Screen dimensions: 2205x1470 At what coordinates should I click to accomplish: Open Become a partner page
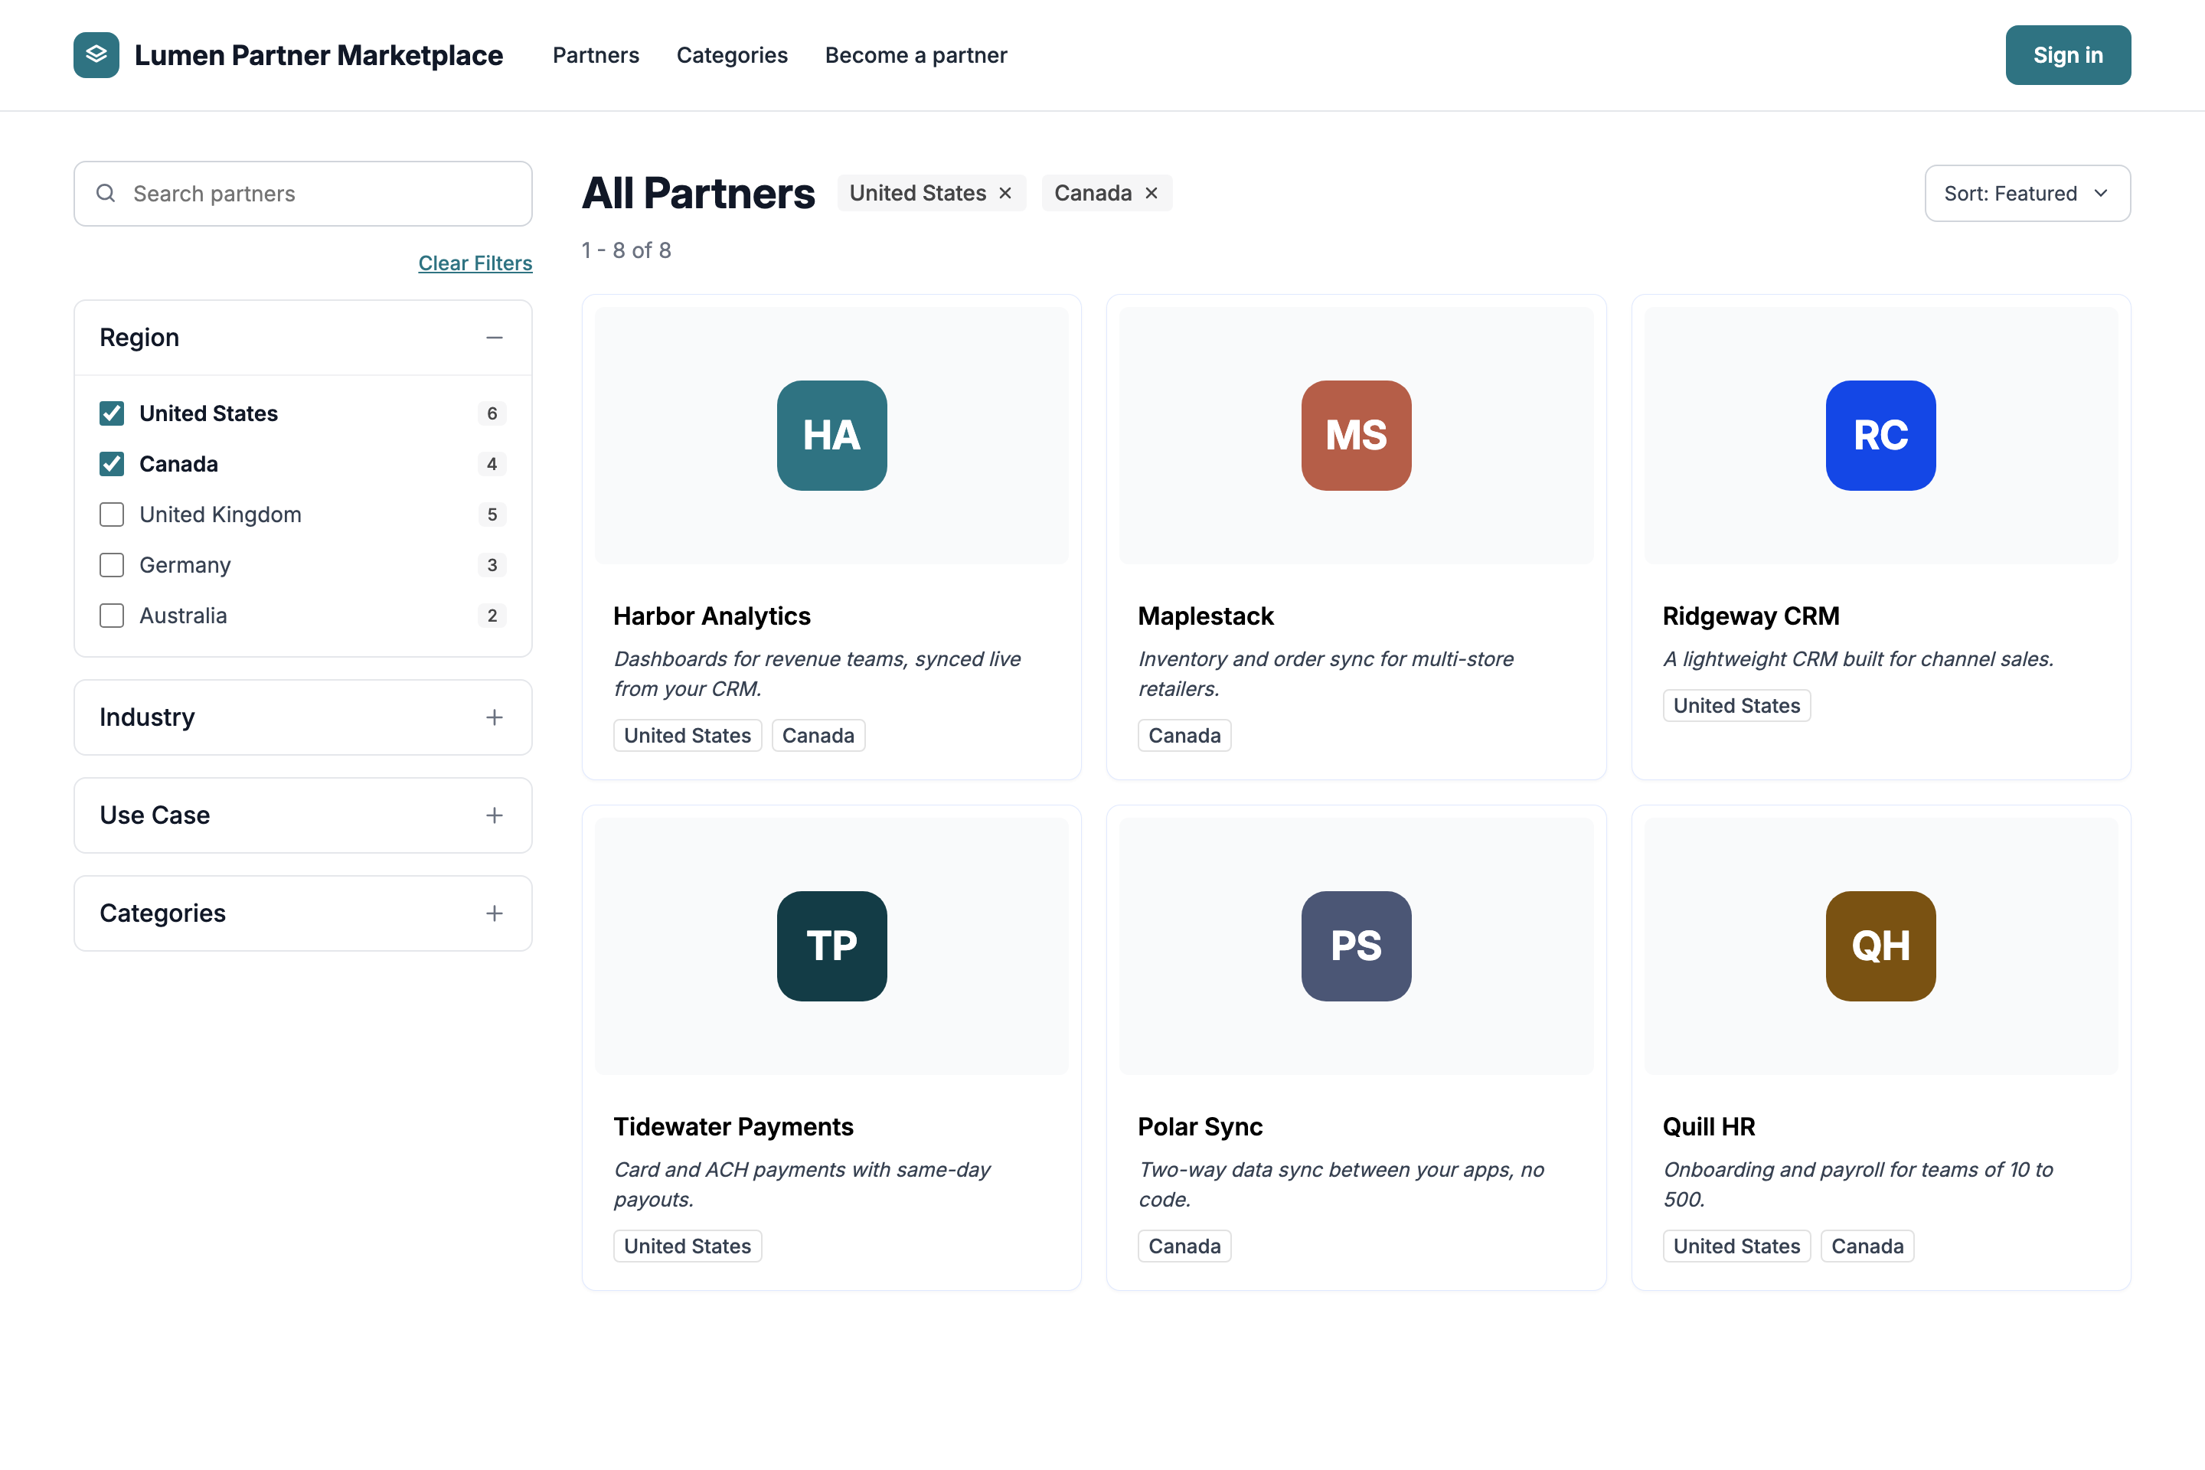point(916,55)
